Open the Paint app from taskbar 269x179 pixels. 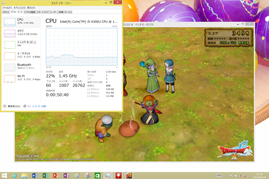click(x=77, y=176)
